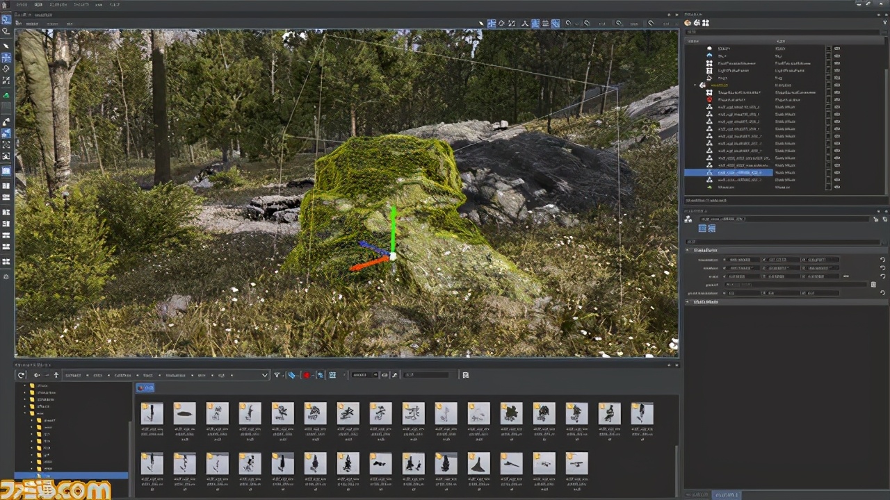Image resolution: width=890 pixels, height=500 pixels.
Task: Click the filter funnel icon in asset browser
Action: (x=277, y=375)
